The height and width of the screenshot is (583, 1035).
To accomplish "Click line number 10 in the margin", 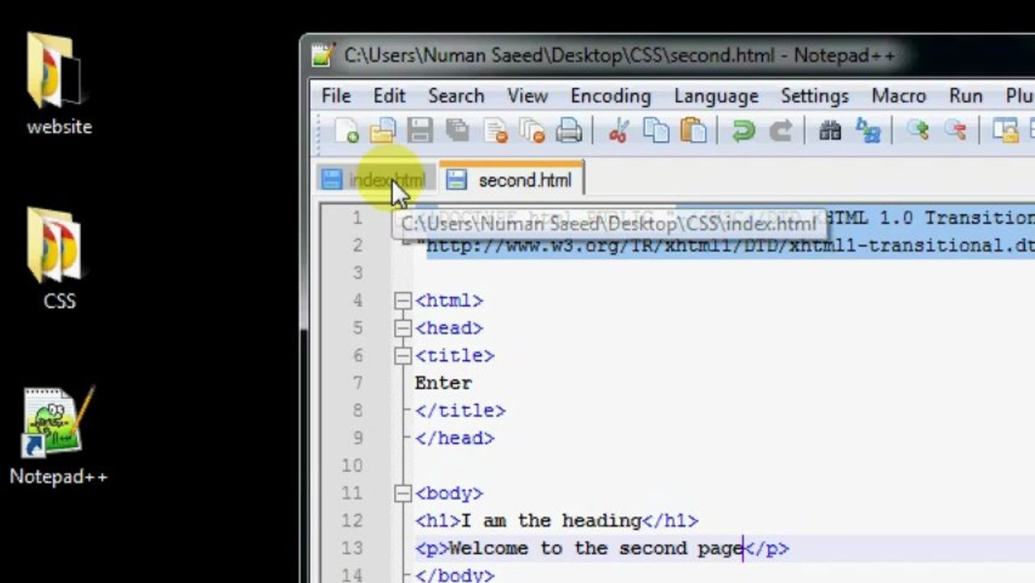I will (x=352, y=466).
